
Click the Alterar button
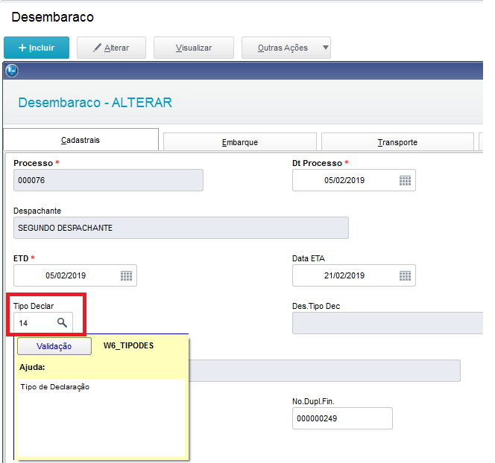111,48
